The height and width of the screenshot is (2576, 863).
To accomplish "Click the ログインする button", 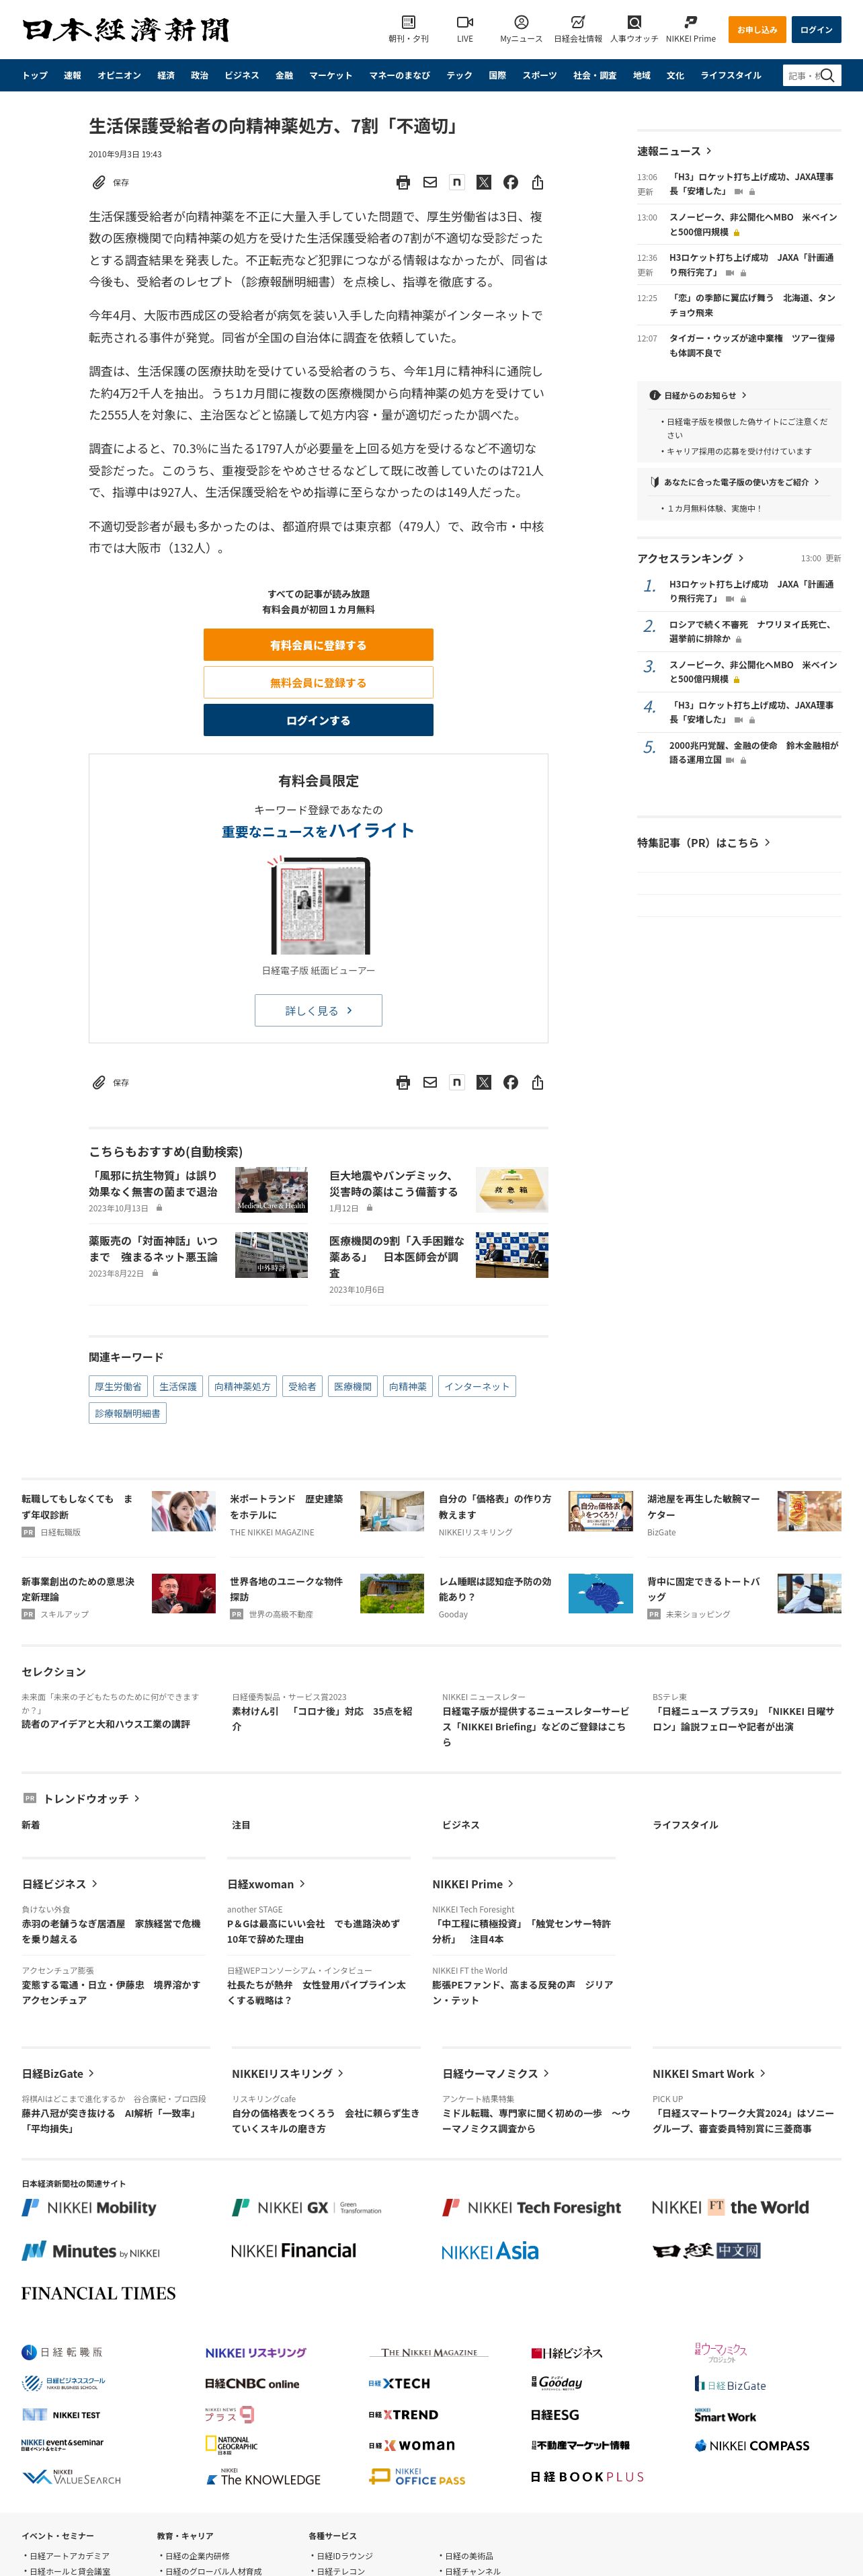I will click(x=318, y=720).
